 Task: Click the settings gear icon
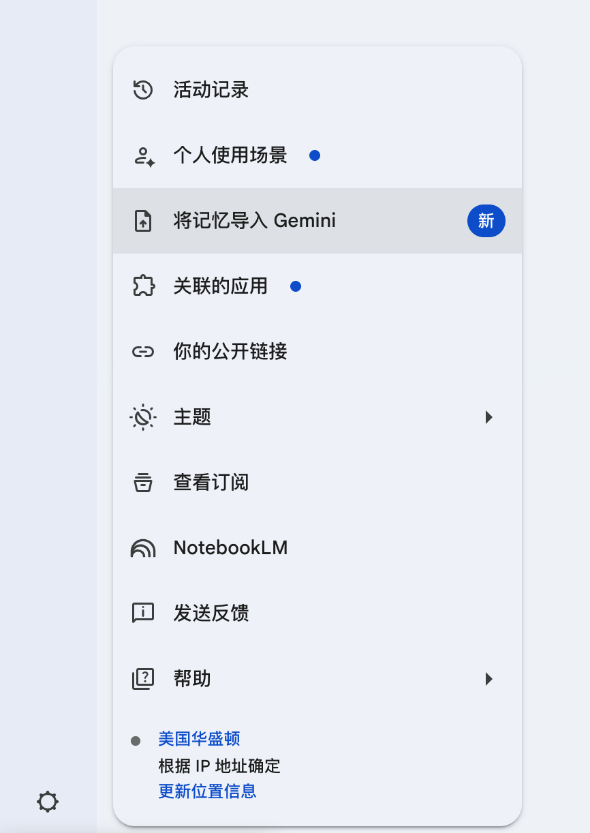click(x=47, y=802)
